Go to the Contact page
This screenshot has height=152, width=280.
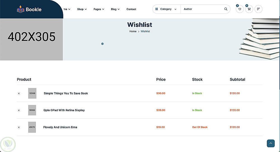(131, 9)
